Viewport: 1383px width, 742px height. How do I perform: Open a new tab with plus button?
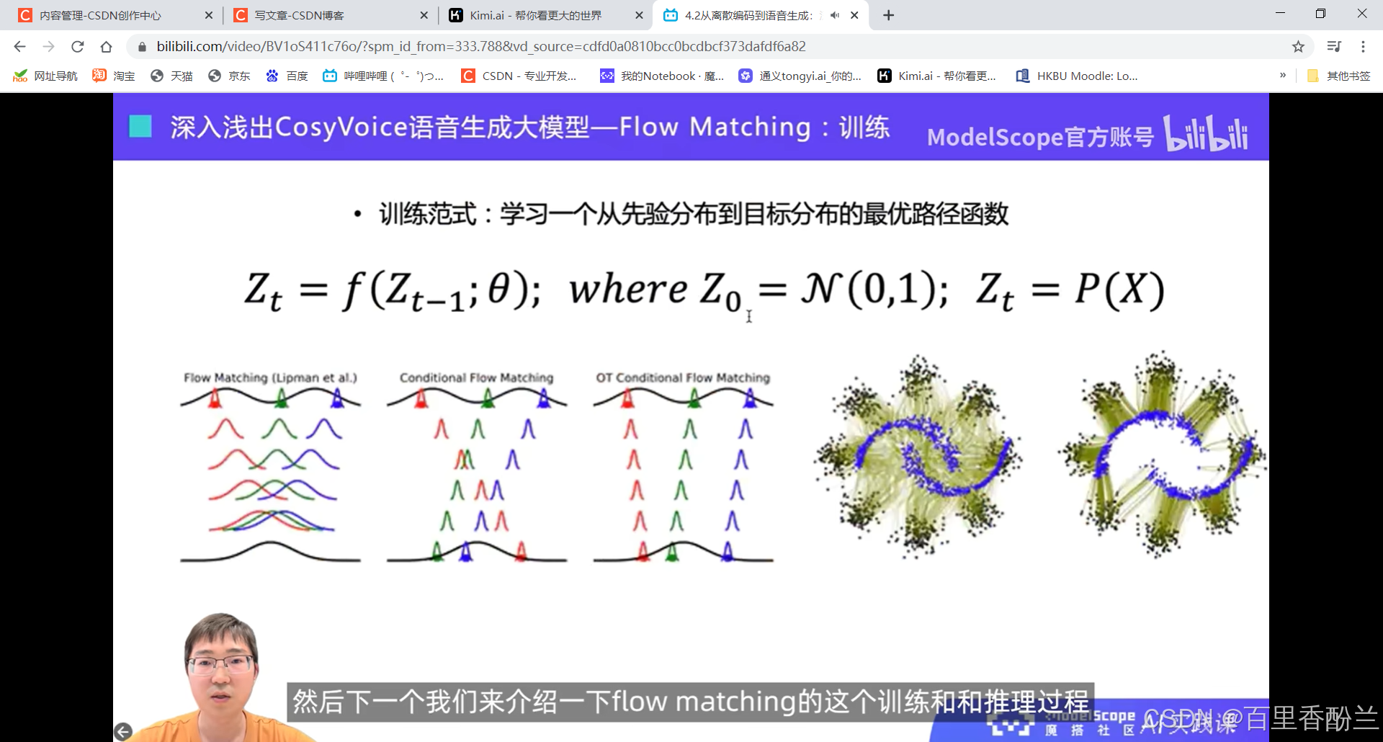889,15
